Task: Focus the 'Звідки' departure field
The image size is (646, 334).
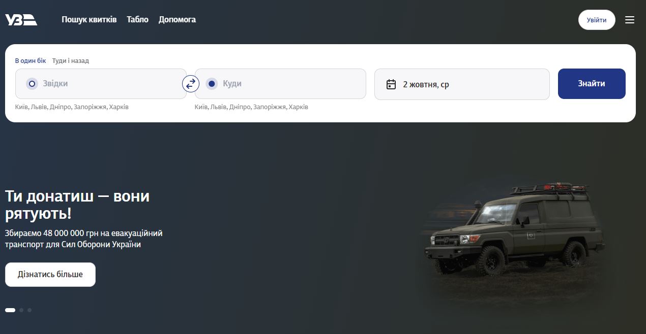Action: pos(107,84)
